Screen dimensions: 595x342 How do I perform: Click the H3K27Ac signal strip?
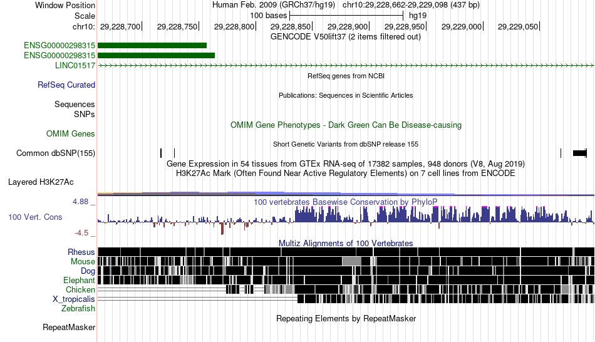click(x=346, y=194)
